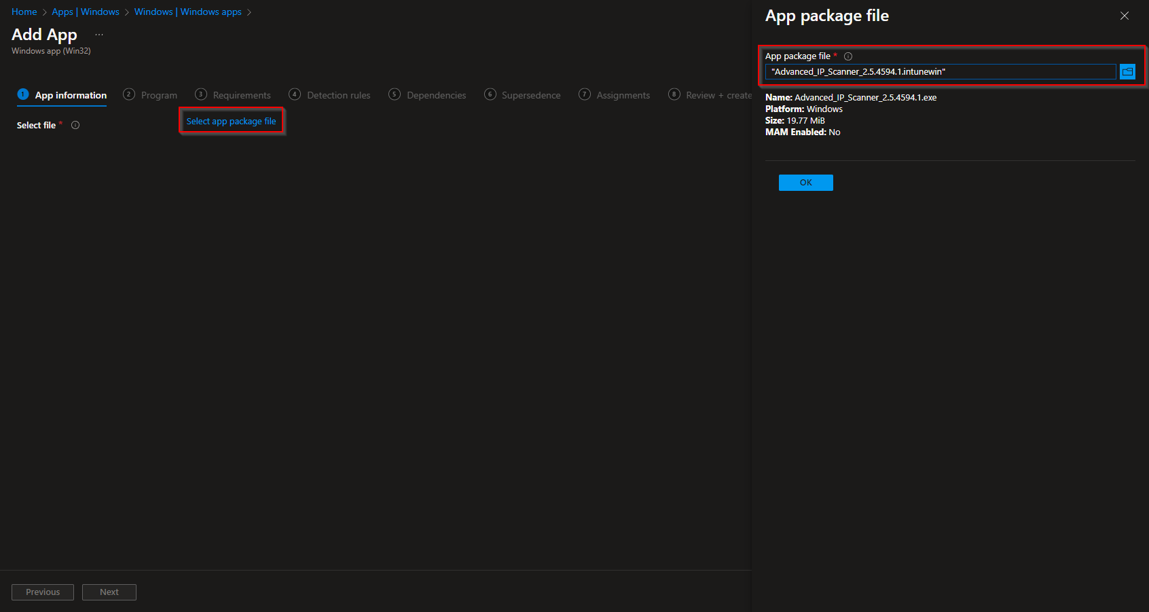
Task: Switch to the Program tab
Action: [159, 95]
